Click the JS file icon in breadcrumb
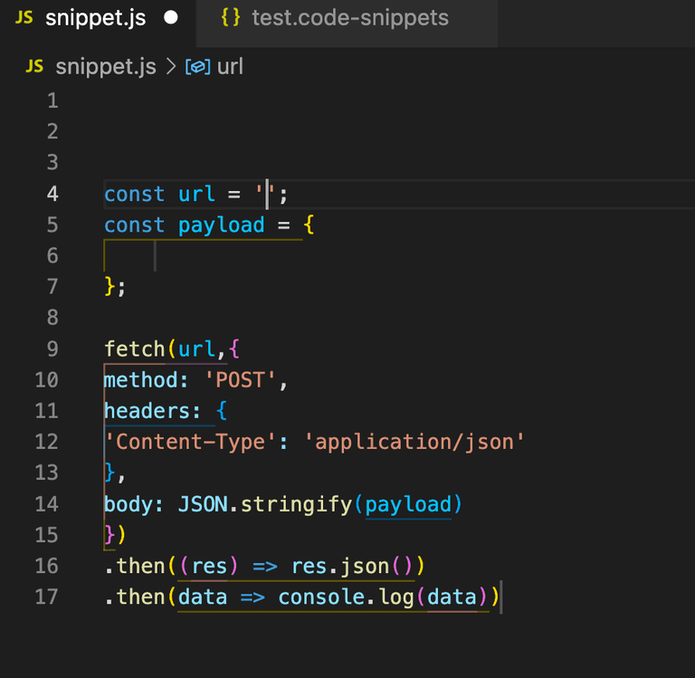Viewport: 695px width, 678px height. [34, 66]
